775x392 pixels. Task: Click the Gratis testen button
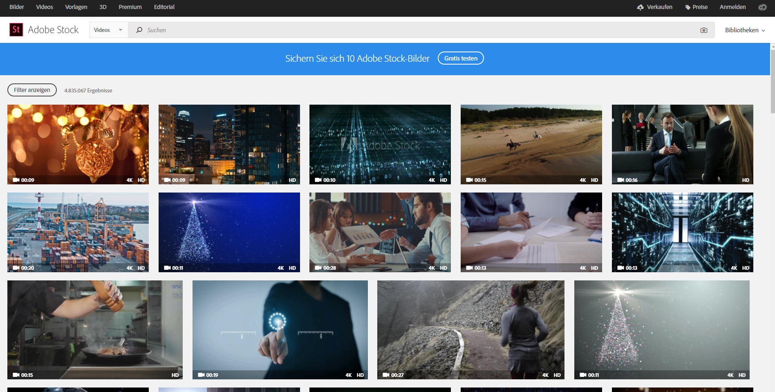(461, 58)
